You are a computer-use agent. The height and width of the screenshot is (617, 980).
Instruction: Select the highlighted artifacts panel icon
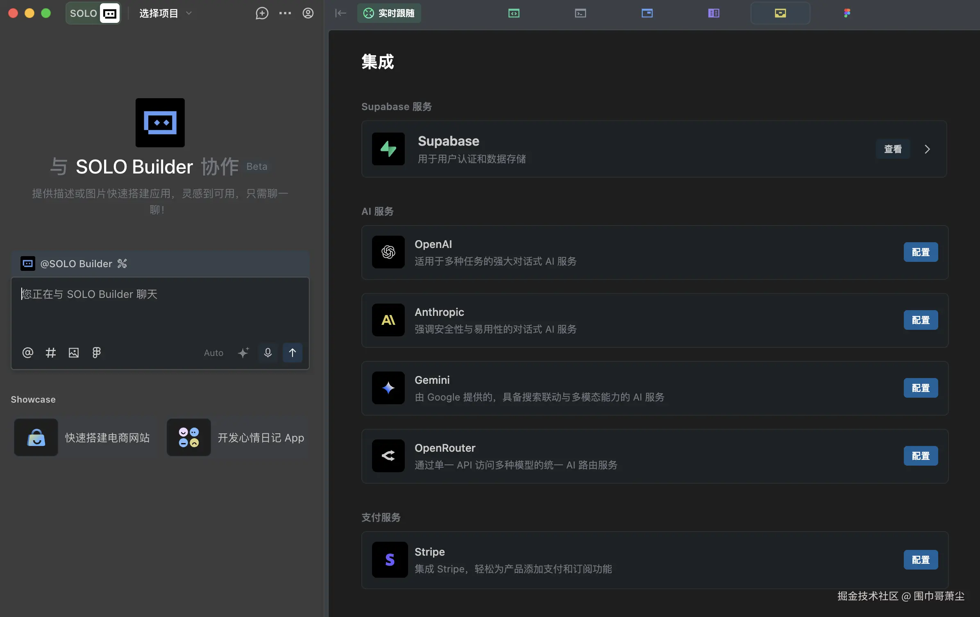click(780, 13)
